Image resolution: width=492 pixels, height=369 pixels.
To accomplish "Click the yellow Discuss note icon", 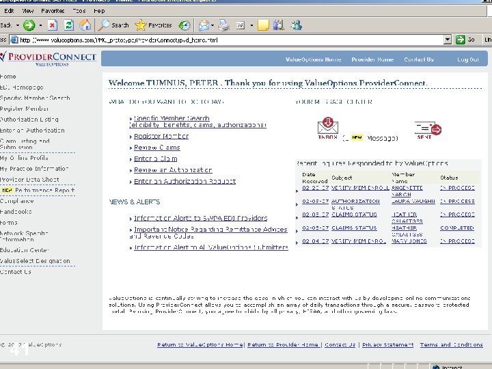I will pyautogui.click(x=263, y=25).
